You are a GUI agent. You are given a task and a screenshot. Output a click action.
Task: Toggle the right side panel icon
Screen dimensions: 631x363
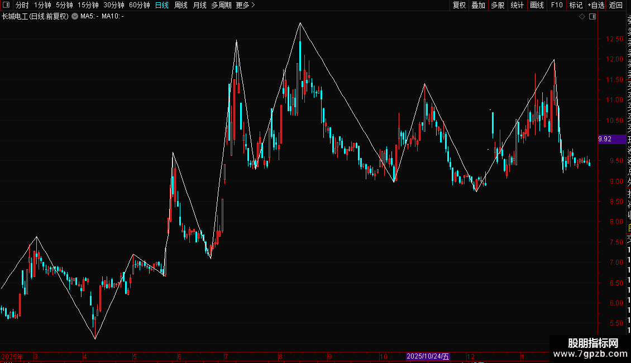point(592,17)
